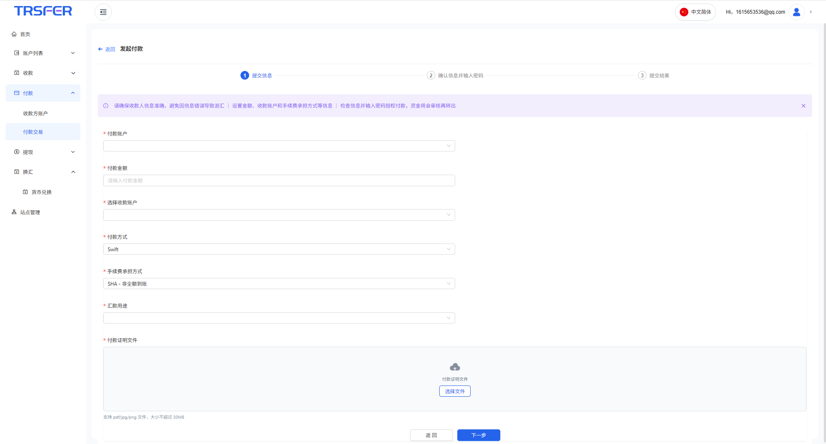Click the 选择文件 button
The width and height of the screenshot is (826, 444).
455,391
